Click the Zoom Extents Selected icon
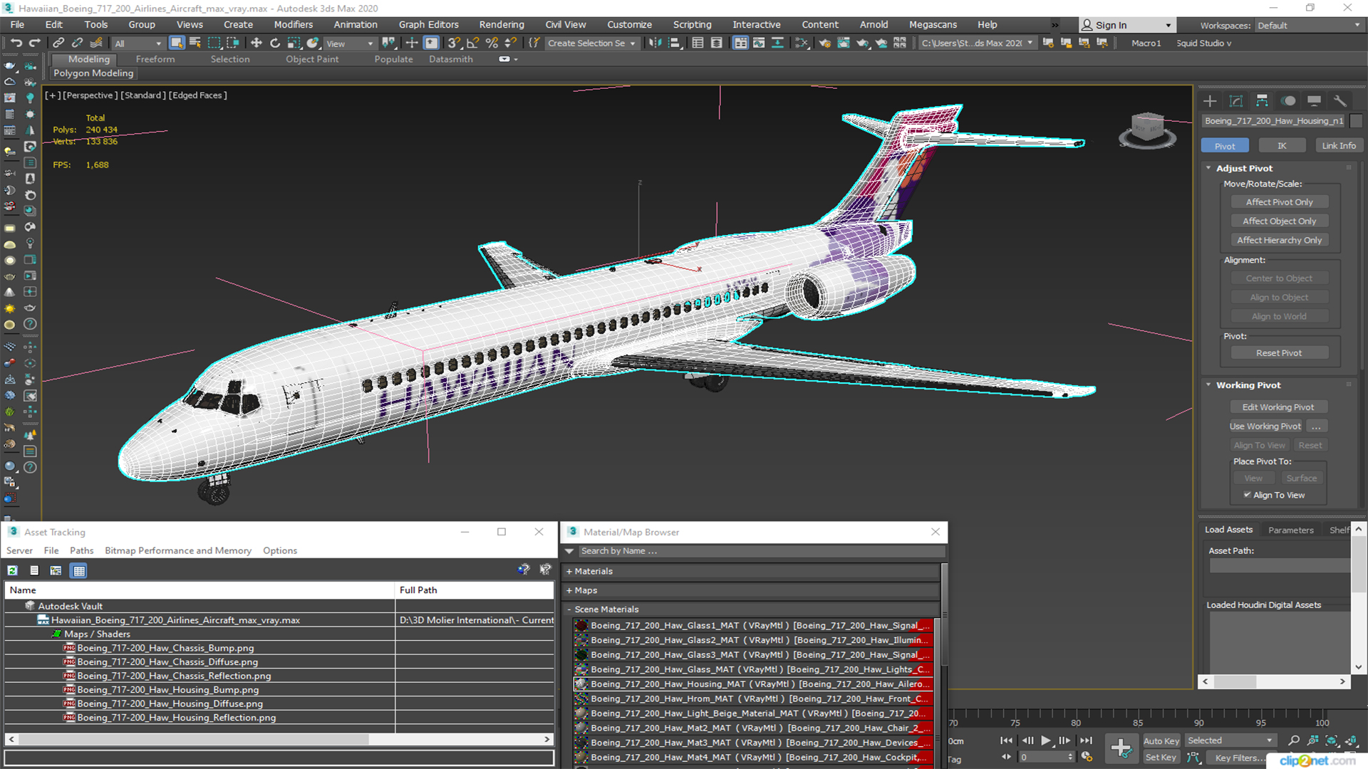The image size is (1368, 769). pos(1331,741)
